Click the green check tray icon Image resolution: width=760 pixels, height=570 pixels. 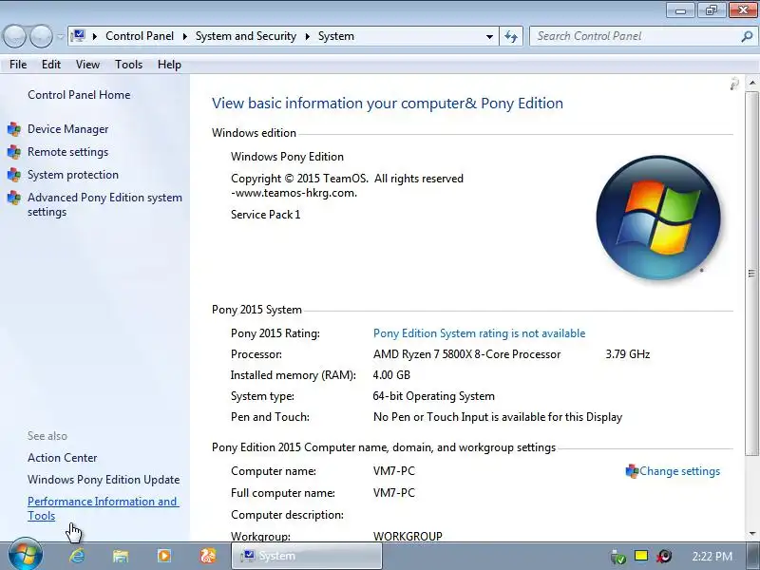coord(618,557)
